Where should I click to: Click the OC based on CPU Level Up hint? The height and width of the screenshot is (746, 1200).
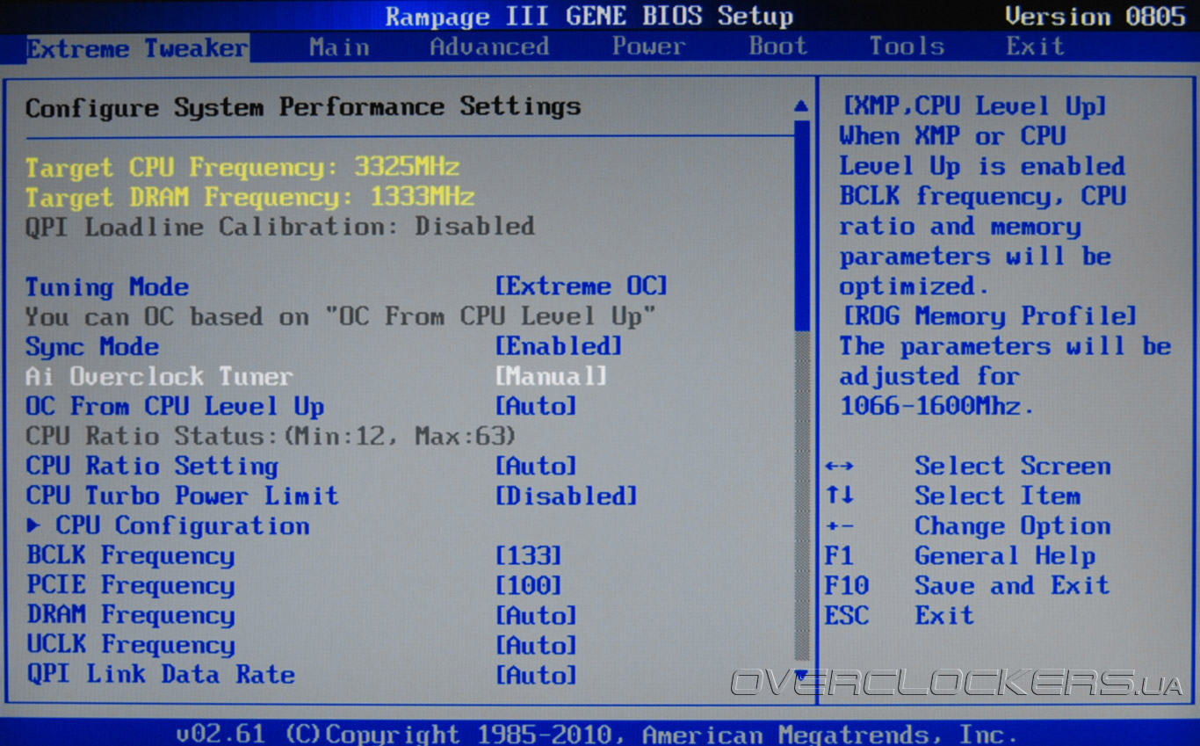coord(341,316)
